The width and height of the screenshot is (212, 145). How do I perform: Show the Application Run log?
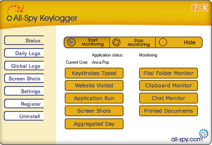[94, 98]
